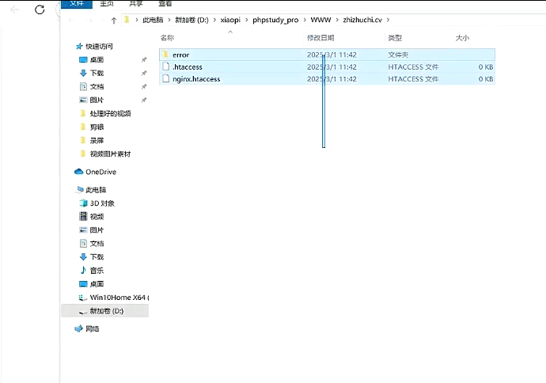Select the error folder icon
Image resolution: width=546 pixels, height=383 pixels.
pyautogui.click(x=165, y=55)
